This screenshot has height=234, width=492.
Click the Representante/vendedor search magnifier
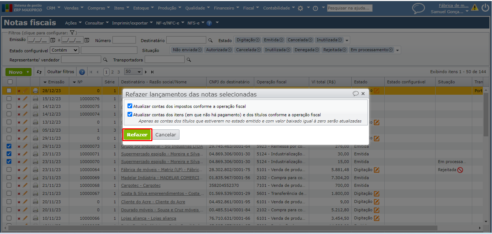(x=105, y=60)
